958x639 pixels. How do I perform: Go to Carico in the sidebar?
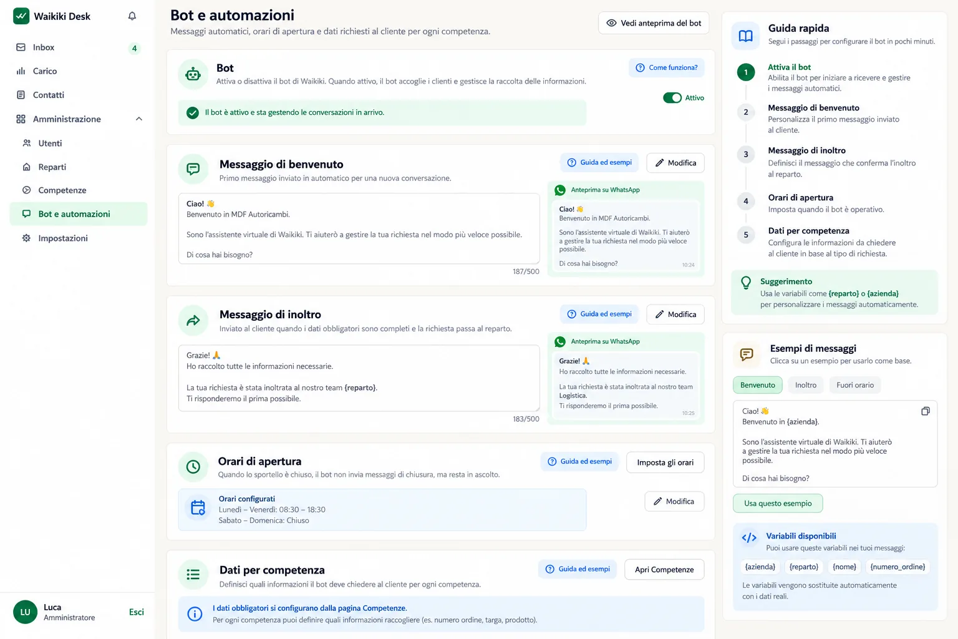coord(79,71)
